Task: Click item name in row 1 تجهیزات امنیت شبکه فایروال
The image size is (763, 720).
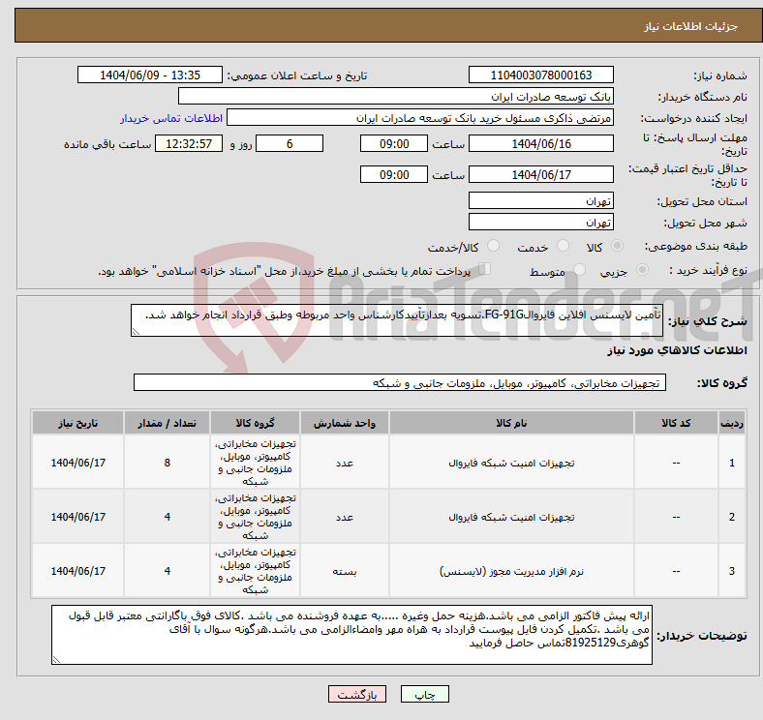Action: click(511, 464)
